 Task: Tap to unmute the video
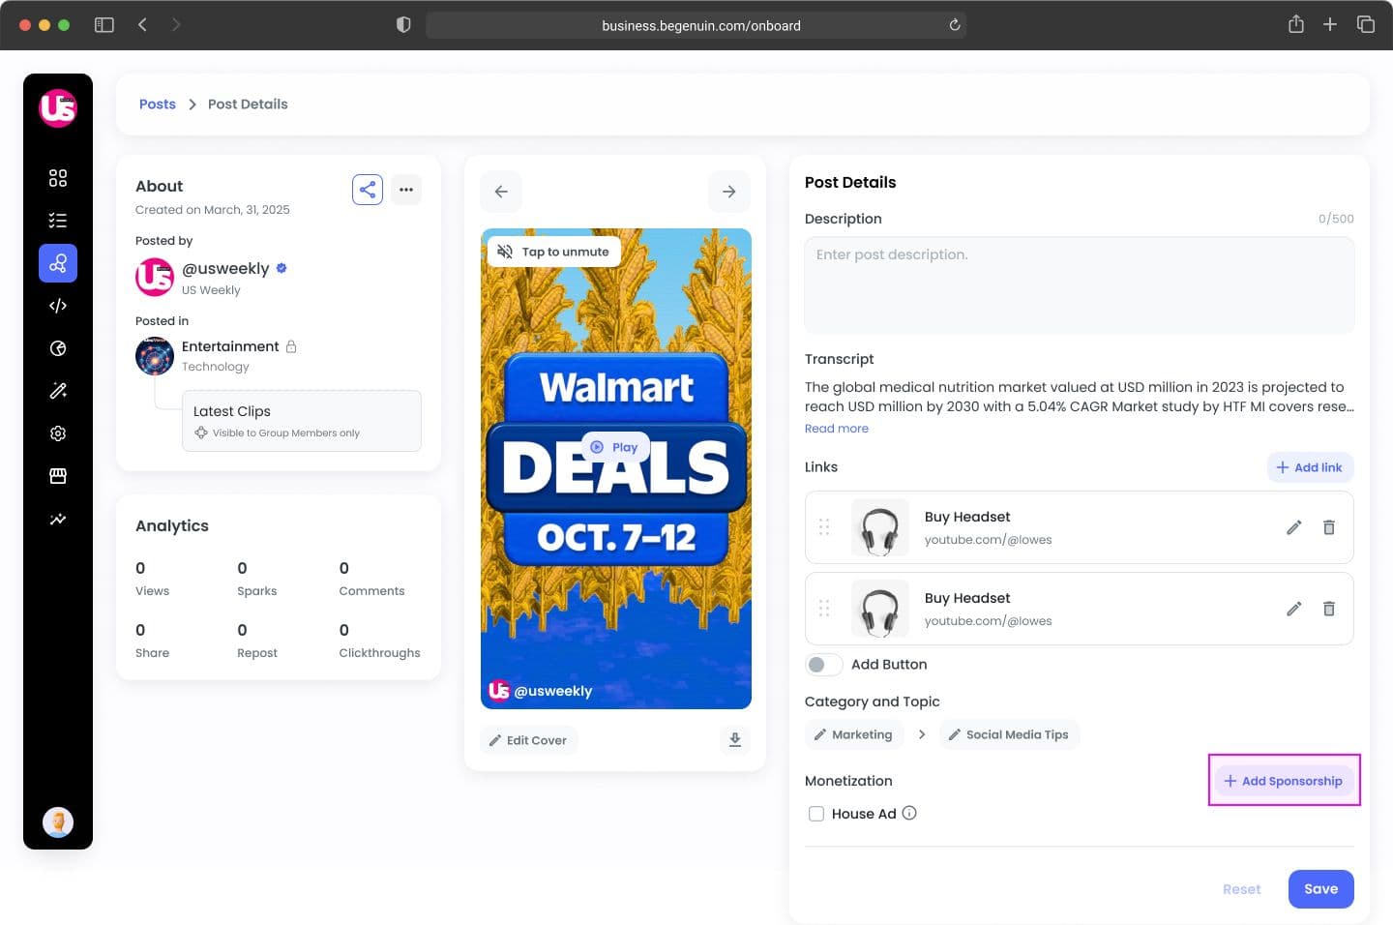[x=554, y=252]
